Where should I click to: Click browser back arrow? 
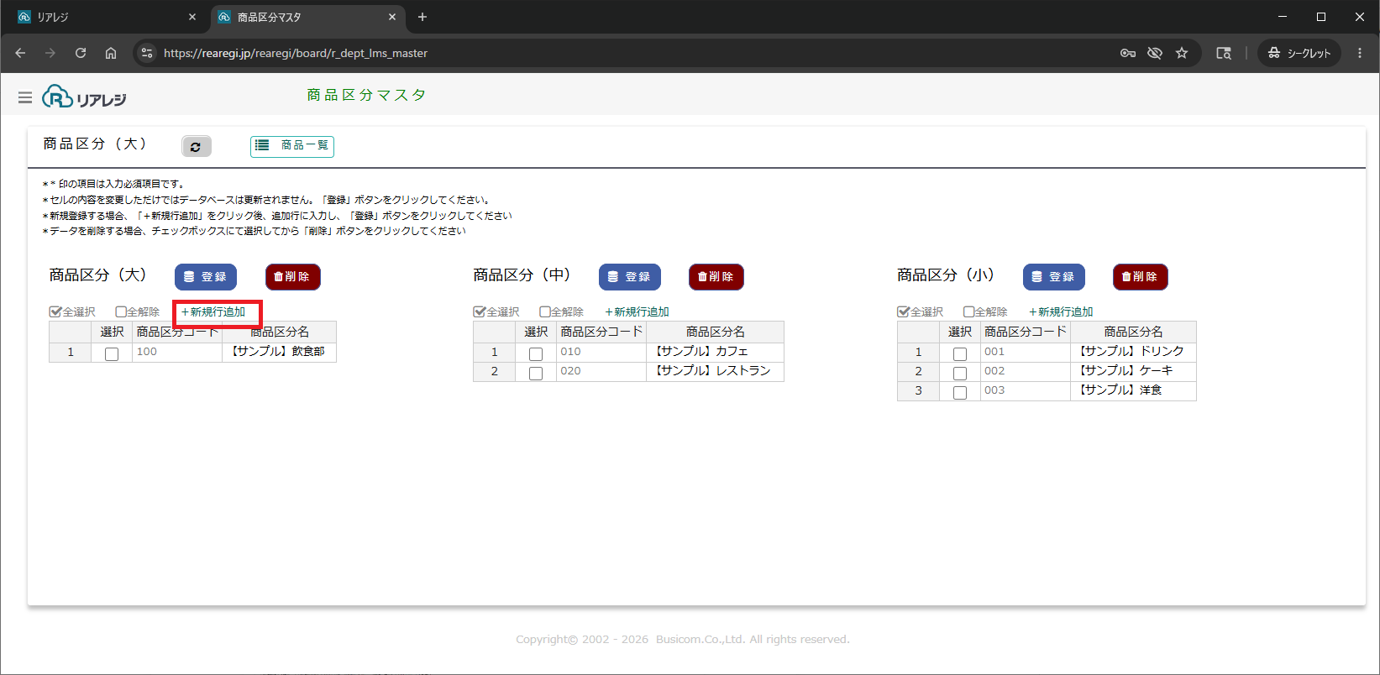pyautogui.click(x=20, y=53)
